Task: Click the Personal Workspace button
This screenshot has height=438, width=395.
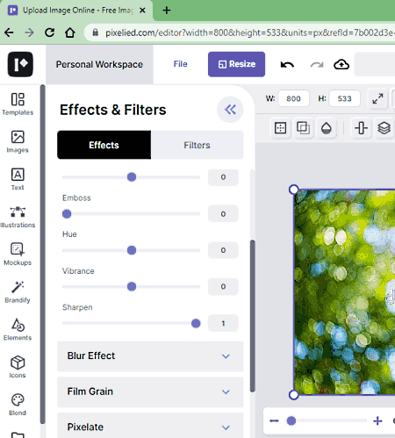Action: click(x=99, y=64)
